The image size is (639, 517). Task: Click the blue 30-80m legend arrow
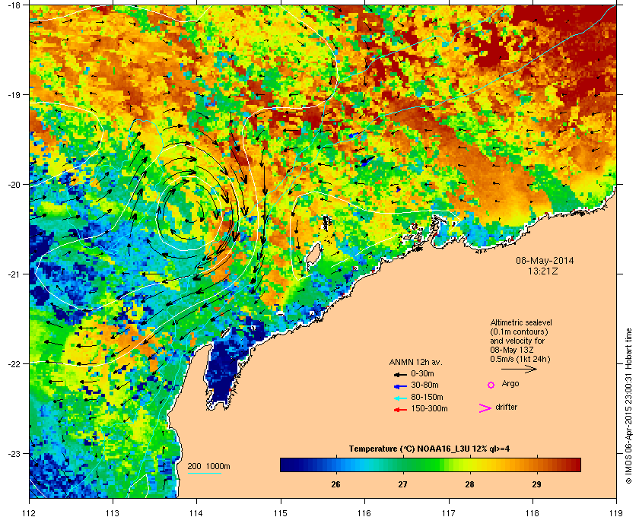[401, 385]
